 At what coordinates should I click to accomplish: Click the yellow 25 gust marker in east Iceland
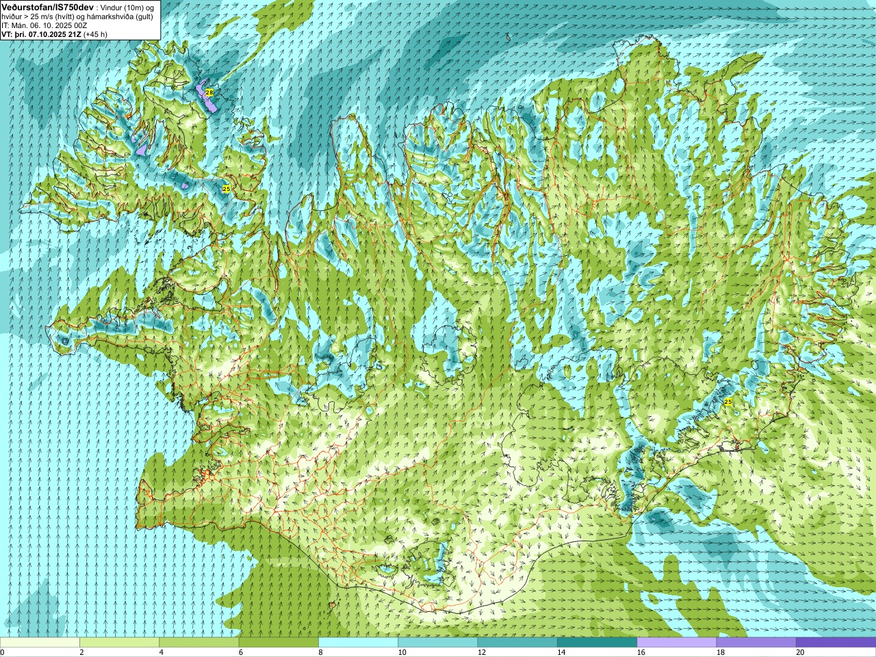[x=727, y=402]
